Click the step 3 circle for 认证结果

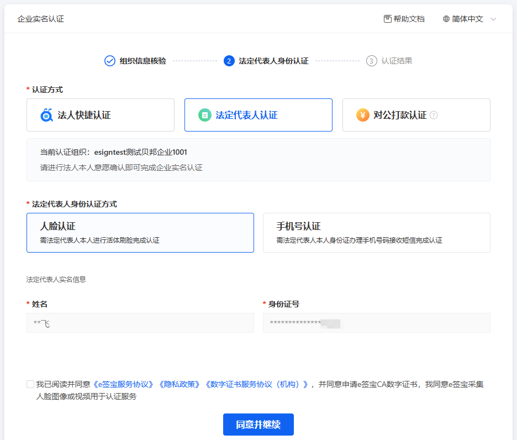click(x=372, y=61)
